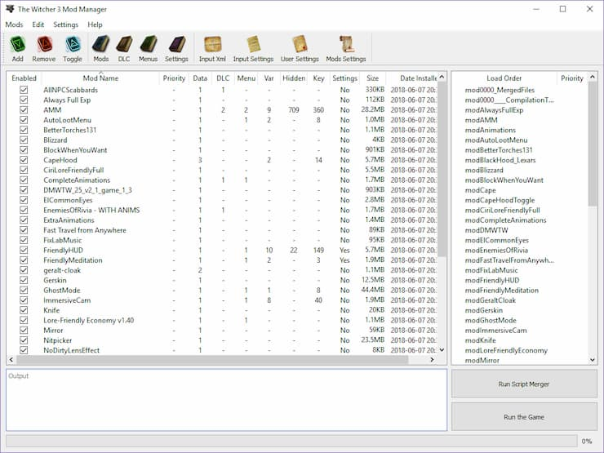604x453 pixels.
Task: Select mod0000_MergedFiles in load order
Action: [x=500, y=90]
